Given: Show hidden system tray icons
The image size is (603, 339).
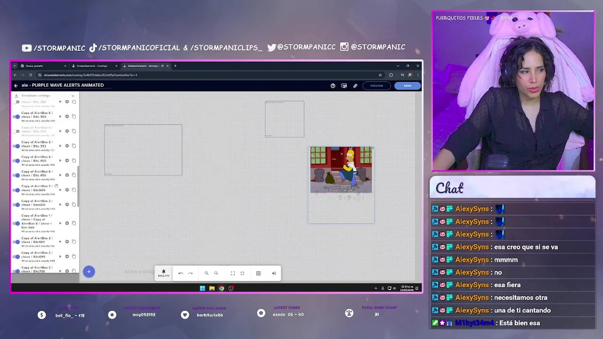Looking at the screenshot, I should point(376,288).
